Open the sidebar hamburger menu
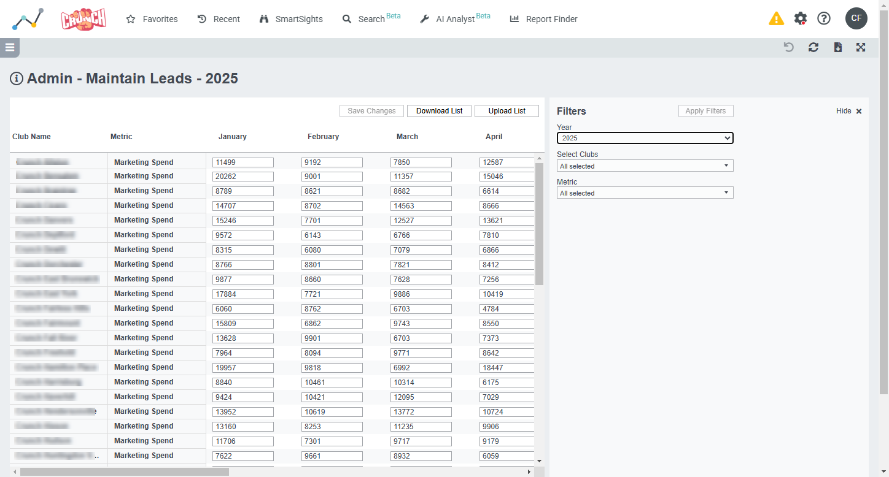Viewport: 889px width, 477px height. (9, 47)
